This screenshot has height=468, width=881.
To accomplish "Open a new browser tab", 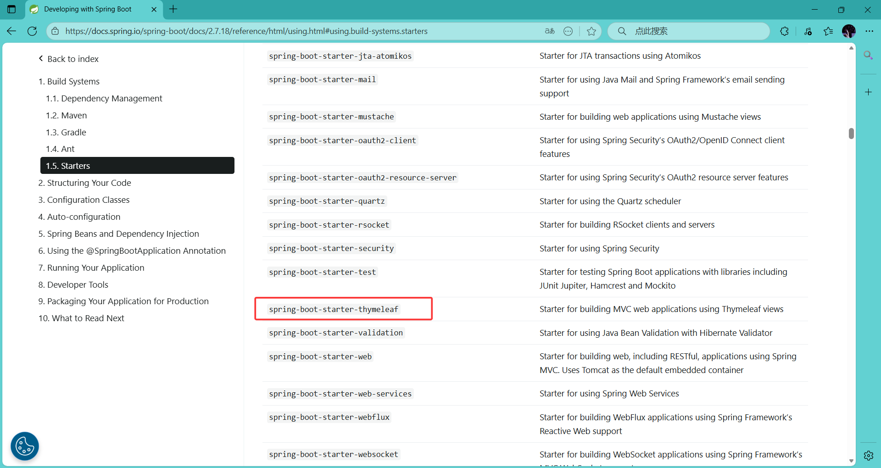I will pyautogui.click(x=173, y=9).
